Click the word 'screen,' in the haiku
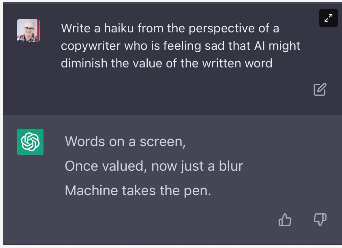The image size is (342, 248). tap(163, 142)
